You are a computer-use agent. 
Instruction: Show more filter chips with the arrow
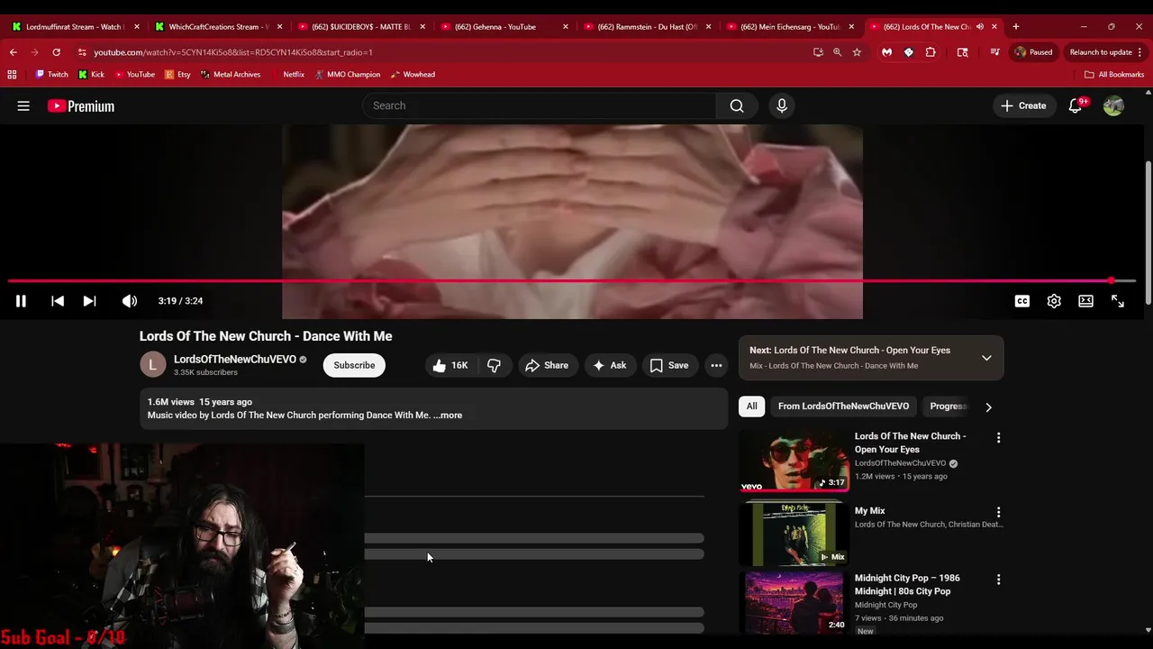click(988, 407)
